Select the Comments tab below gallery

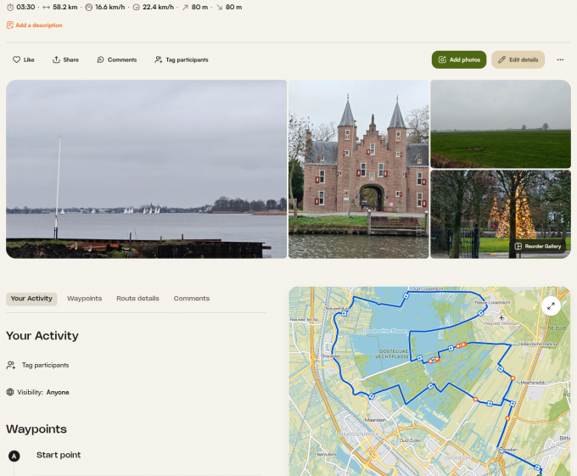pos(191,299)
